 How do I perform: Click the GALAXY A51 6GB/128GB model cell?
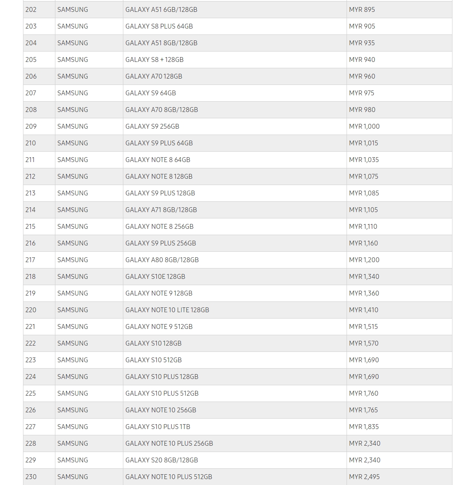(161, 10)
